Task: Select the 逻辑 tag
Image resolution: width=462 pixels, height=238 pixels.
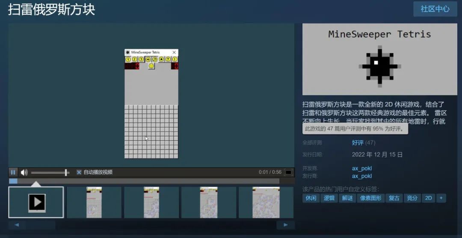Action: click(x=329, y=198)
